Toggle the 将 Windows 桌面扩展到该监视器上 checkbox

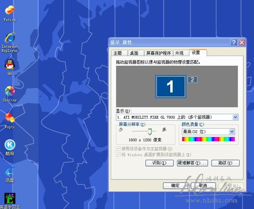coord(119,155)
